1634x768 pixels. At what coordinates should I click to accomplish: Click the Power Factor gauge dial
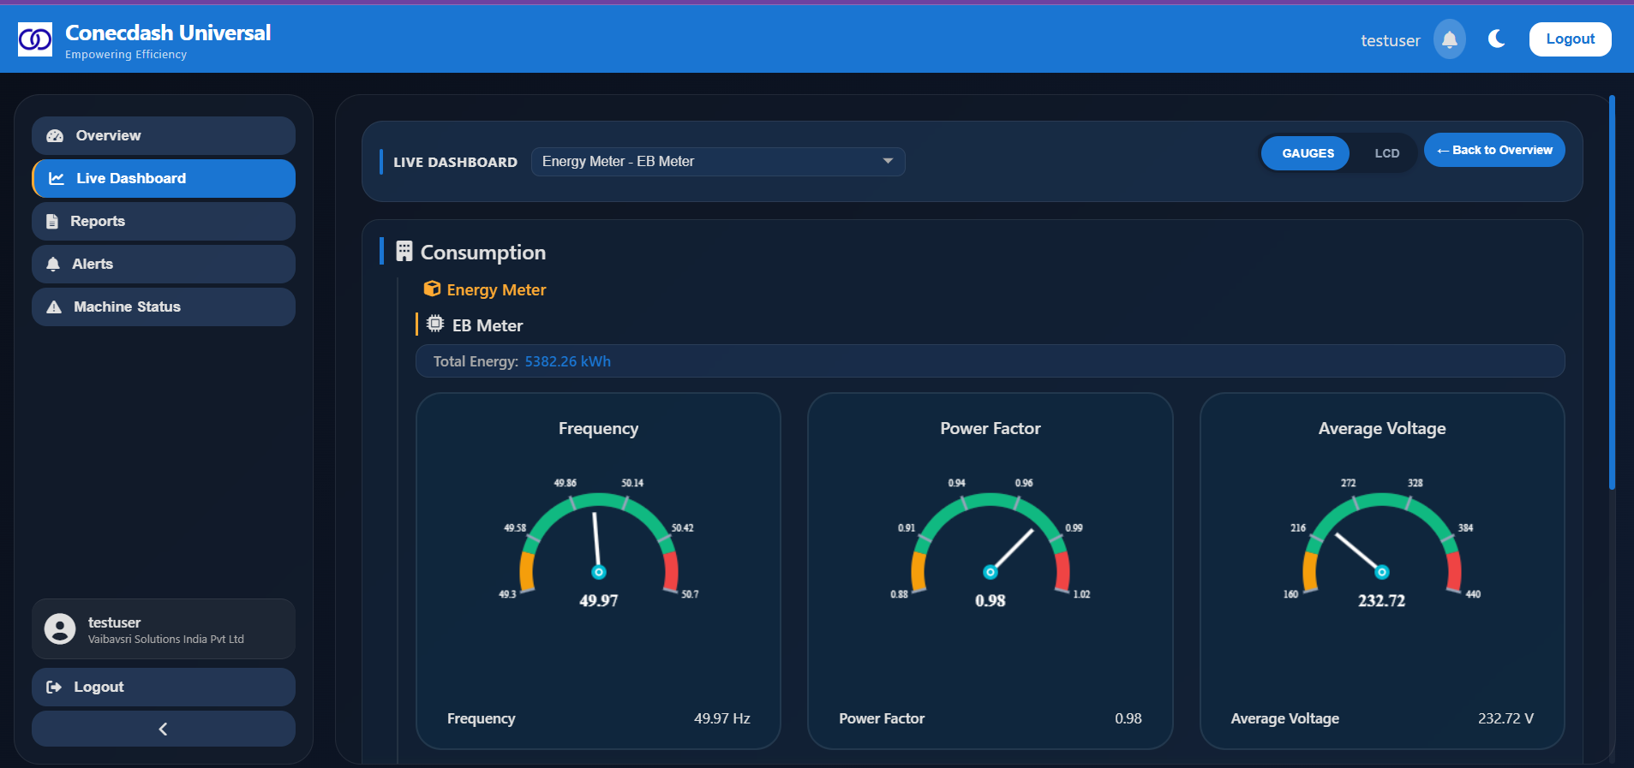(990, 543)
